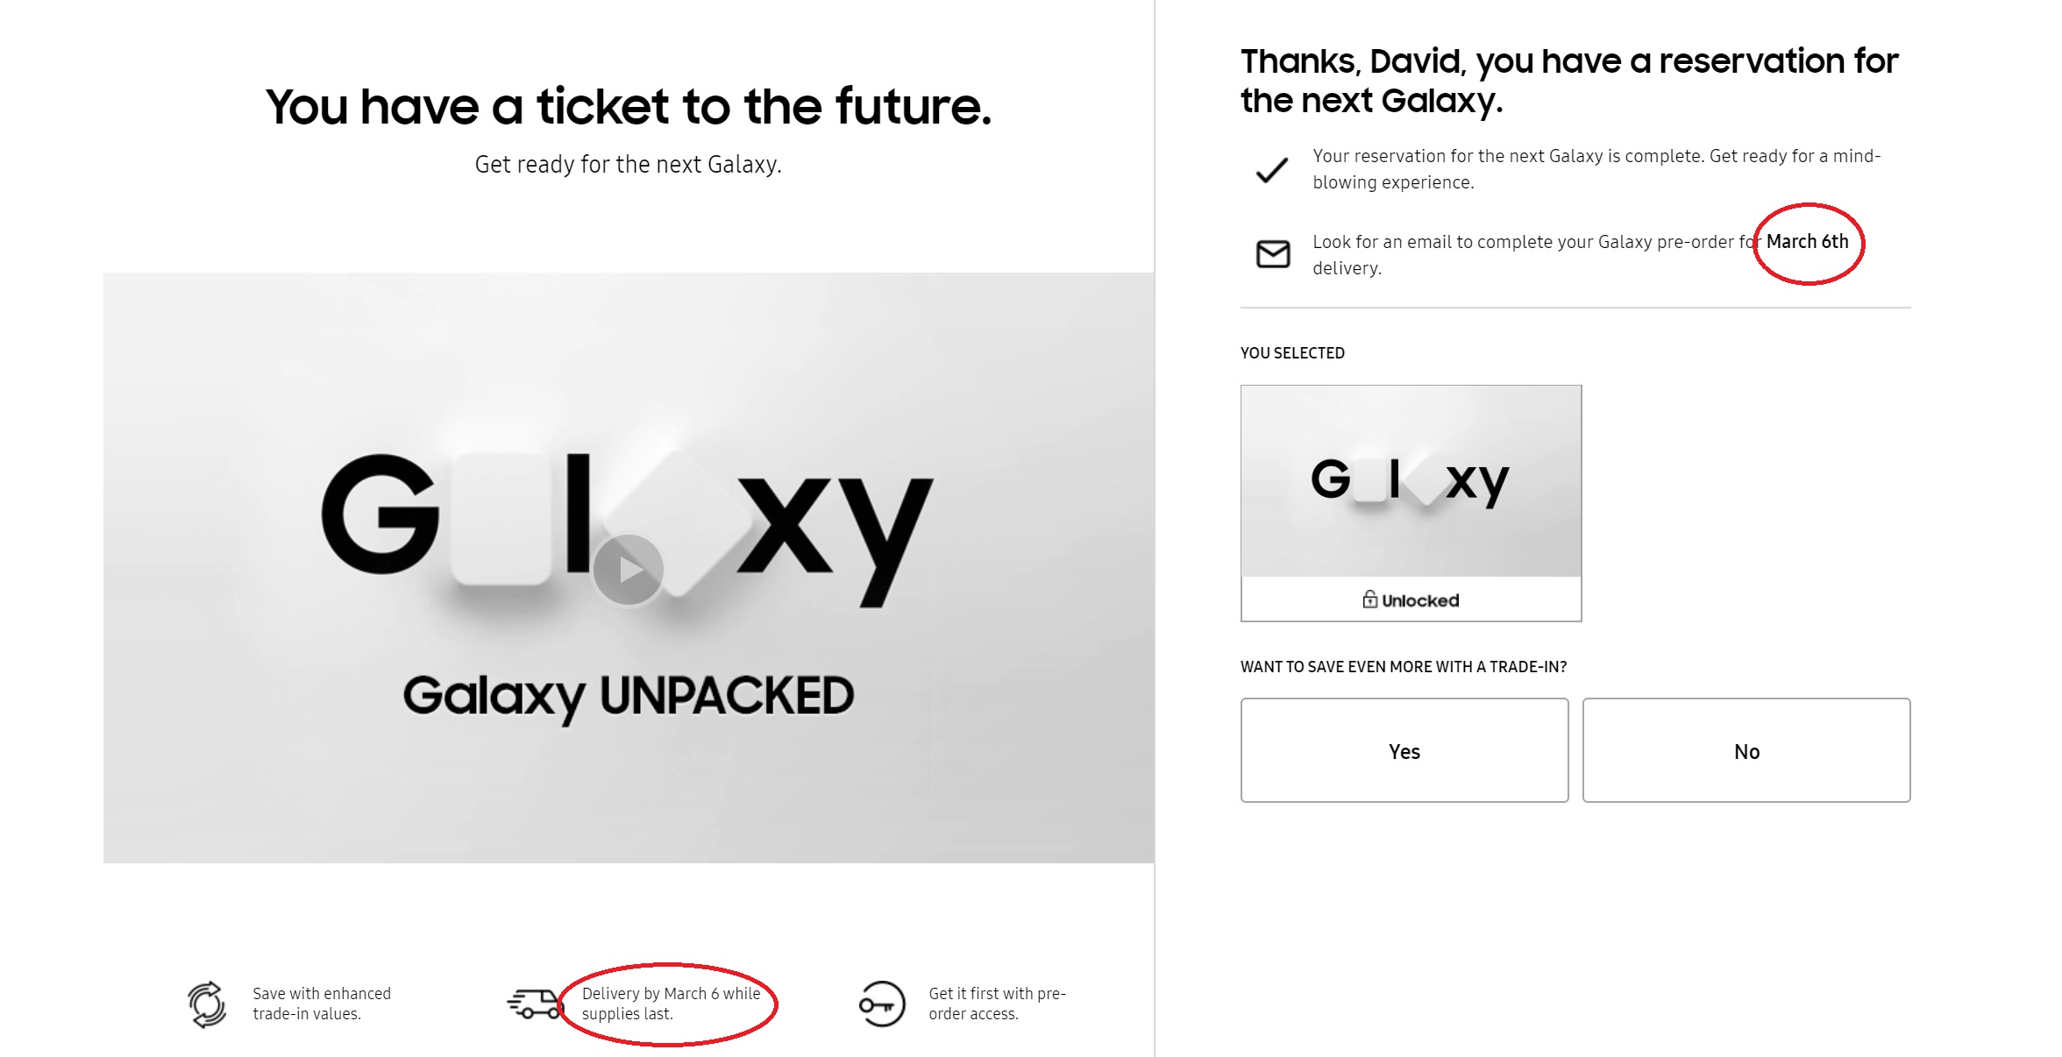The height and width of the screenshot is (1057, 2062).
Task: Select Yes for trade-in
Action: [1404, 750]
